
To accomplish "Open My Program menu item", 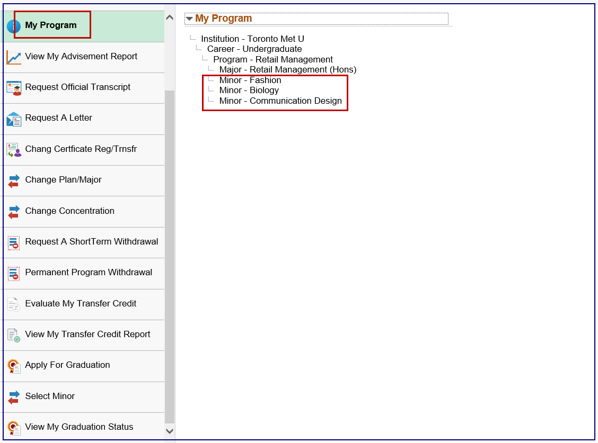I will 51,25.
